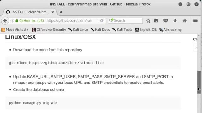Close the Firefox window
The width and height of the screenshot is (202, 113).
(196, 4)
